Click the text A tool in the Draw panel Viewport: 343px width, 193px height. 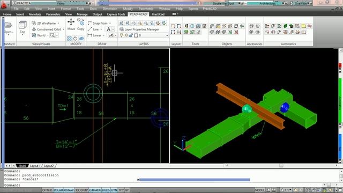109,29
